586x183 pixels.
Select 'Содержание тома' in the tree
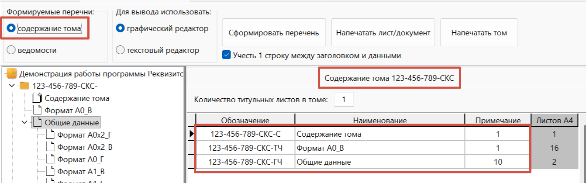[x=77, y=98]
